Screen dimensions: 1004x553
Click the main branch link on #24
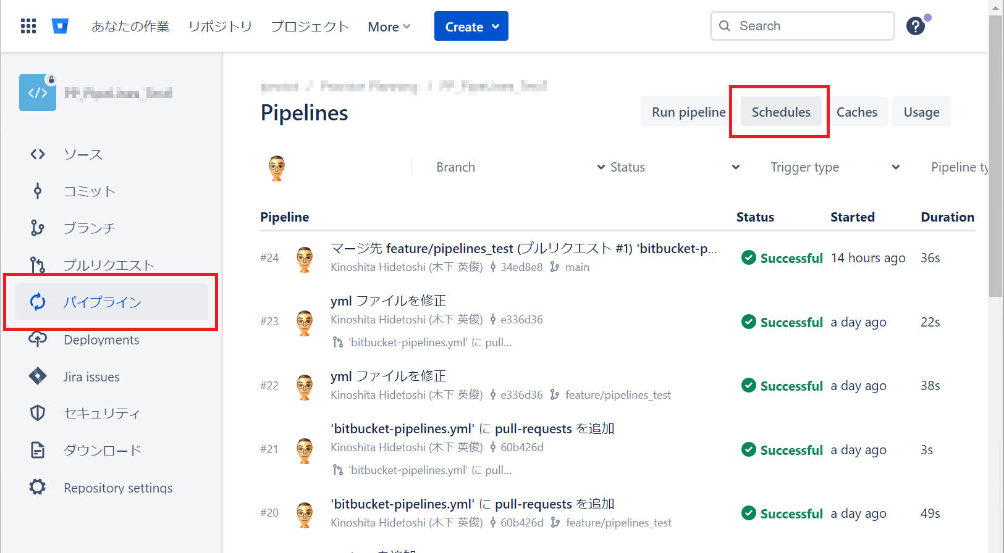[x=577, y=267]
